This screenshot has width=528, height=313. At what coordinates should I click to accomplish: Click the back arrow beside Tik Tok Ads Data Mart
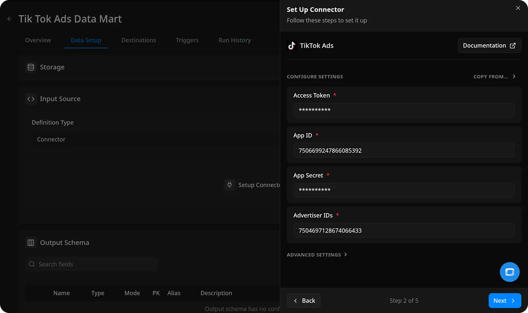pyautogui.click(x=9, y=19)
